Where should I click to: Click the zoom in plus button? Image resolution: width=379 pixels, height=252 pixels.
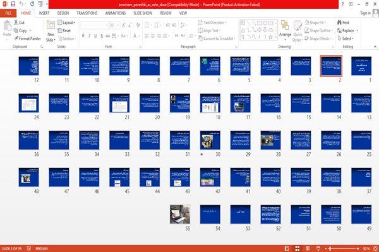[358, 248]
